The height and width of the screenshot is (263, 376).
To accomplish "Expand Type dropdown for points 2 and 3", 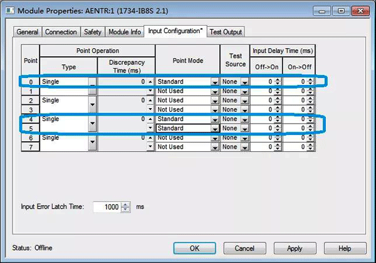I will (93, 105).
